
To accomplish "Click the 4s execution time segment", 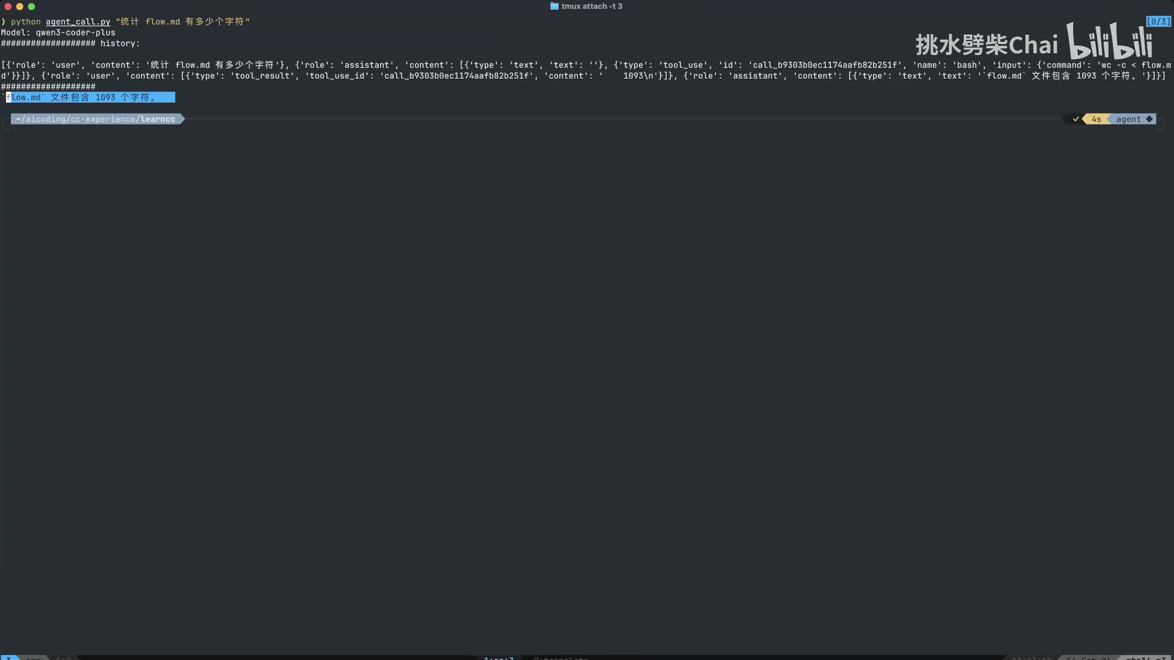I will [1096, 119].
